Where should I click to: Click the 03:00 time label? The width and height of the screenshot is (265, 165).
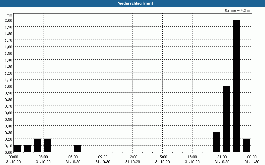pyautogui.click(x=43, y=157)
